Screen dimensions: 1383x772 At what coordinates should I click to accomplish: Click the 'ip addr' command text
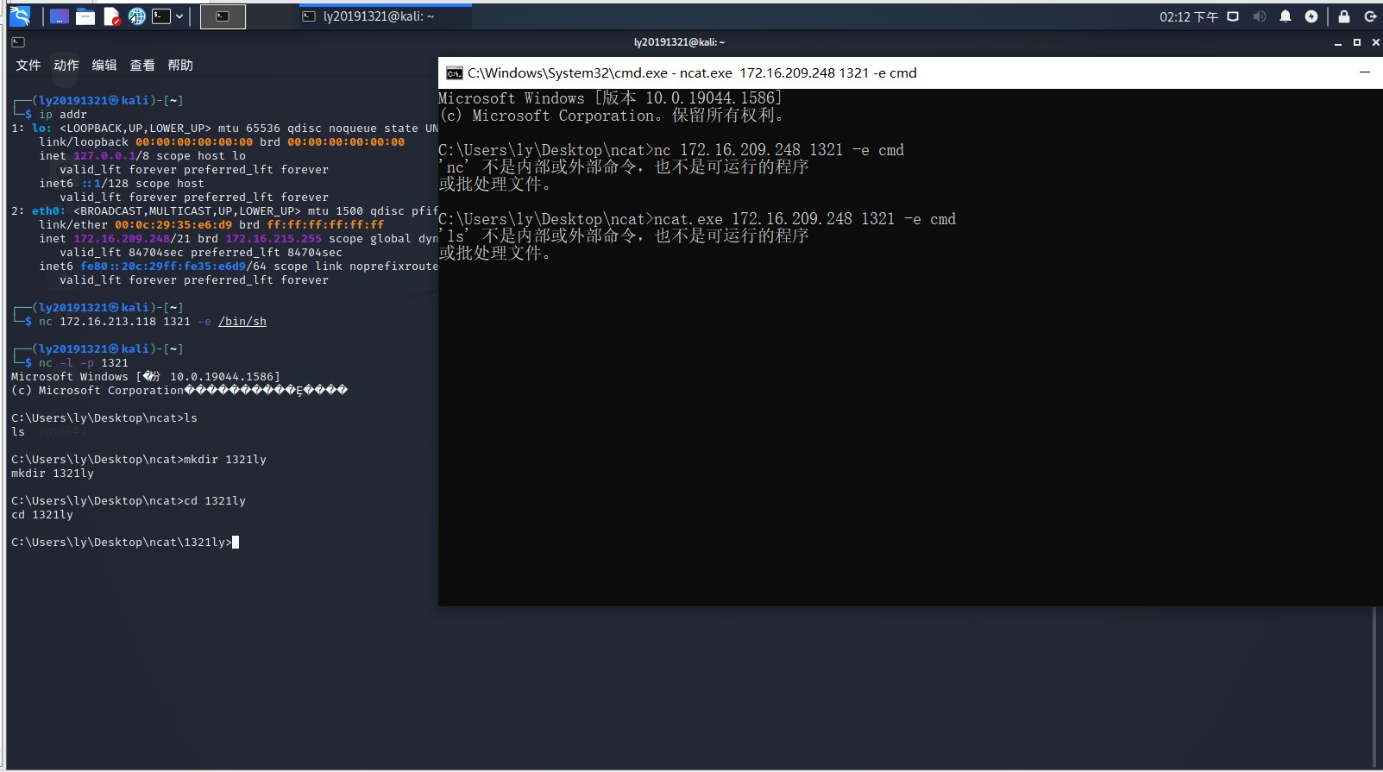tap(63, 115)
